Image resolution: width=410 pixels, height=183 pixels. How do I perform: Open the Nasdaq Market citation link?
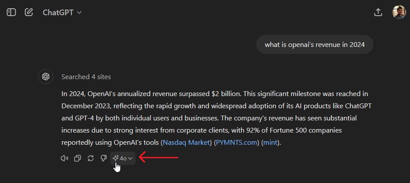(186, 143)
